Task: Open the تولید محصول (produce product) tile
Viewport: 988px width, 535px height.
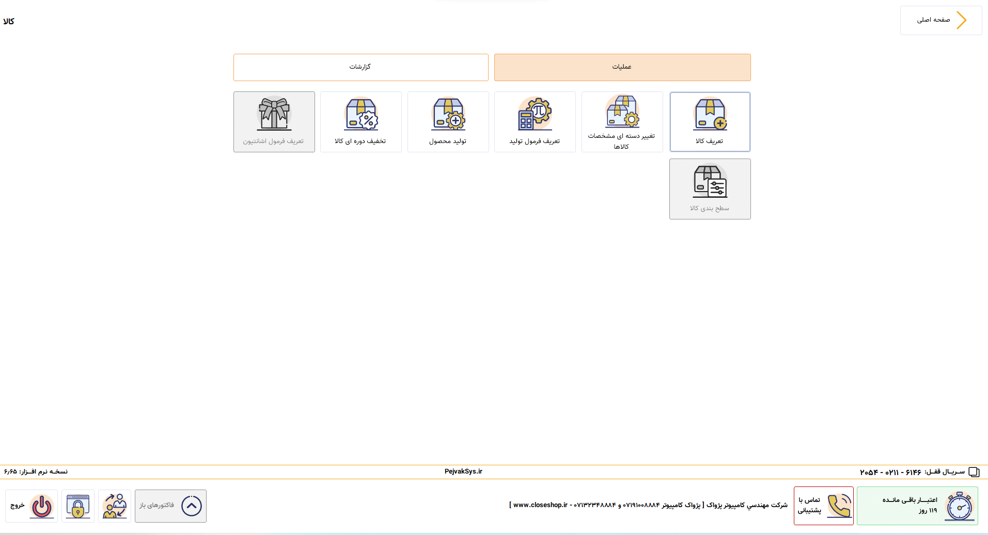Action: (x=448, y=122)
